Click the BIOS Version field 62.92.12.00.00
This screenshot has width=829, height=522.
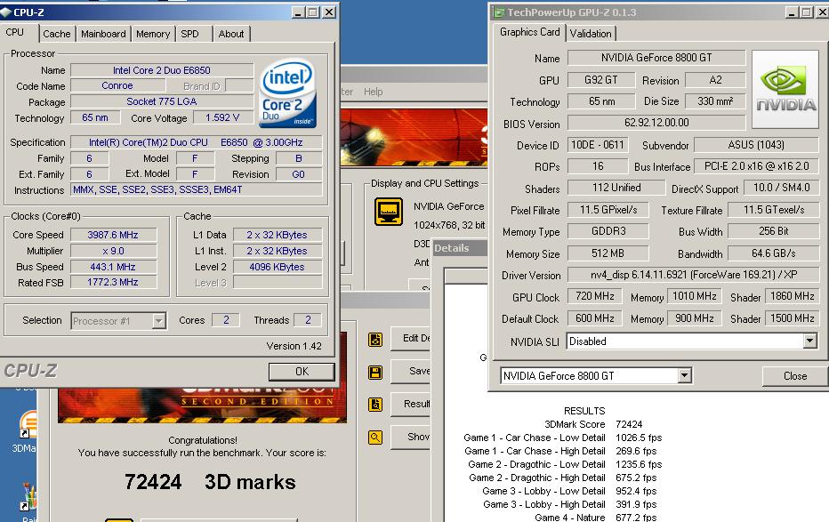pyautogui.click(x=656, y=123)
